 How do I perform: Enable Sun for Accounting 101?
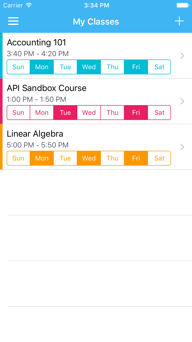click(x=18, y=67)
